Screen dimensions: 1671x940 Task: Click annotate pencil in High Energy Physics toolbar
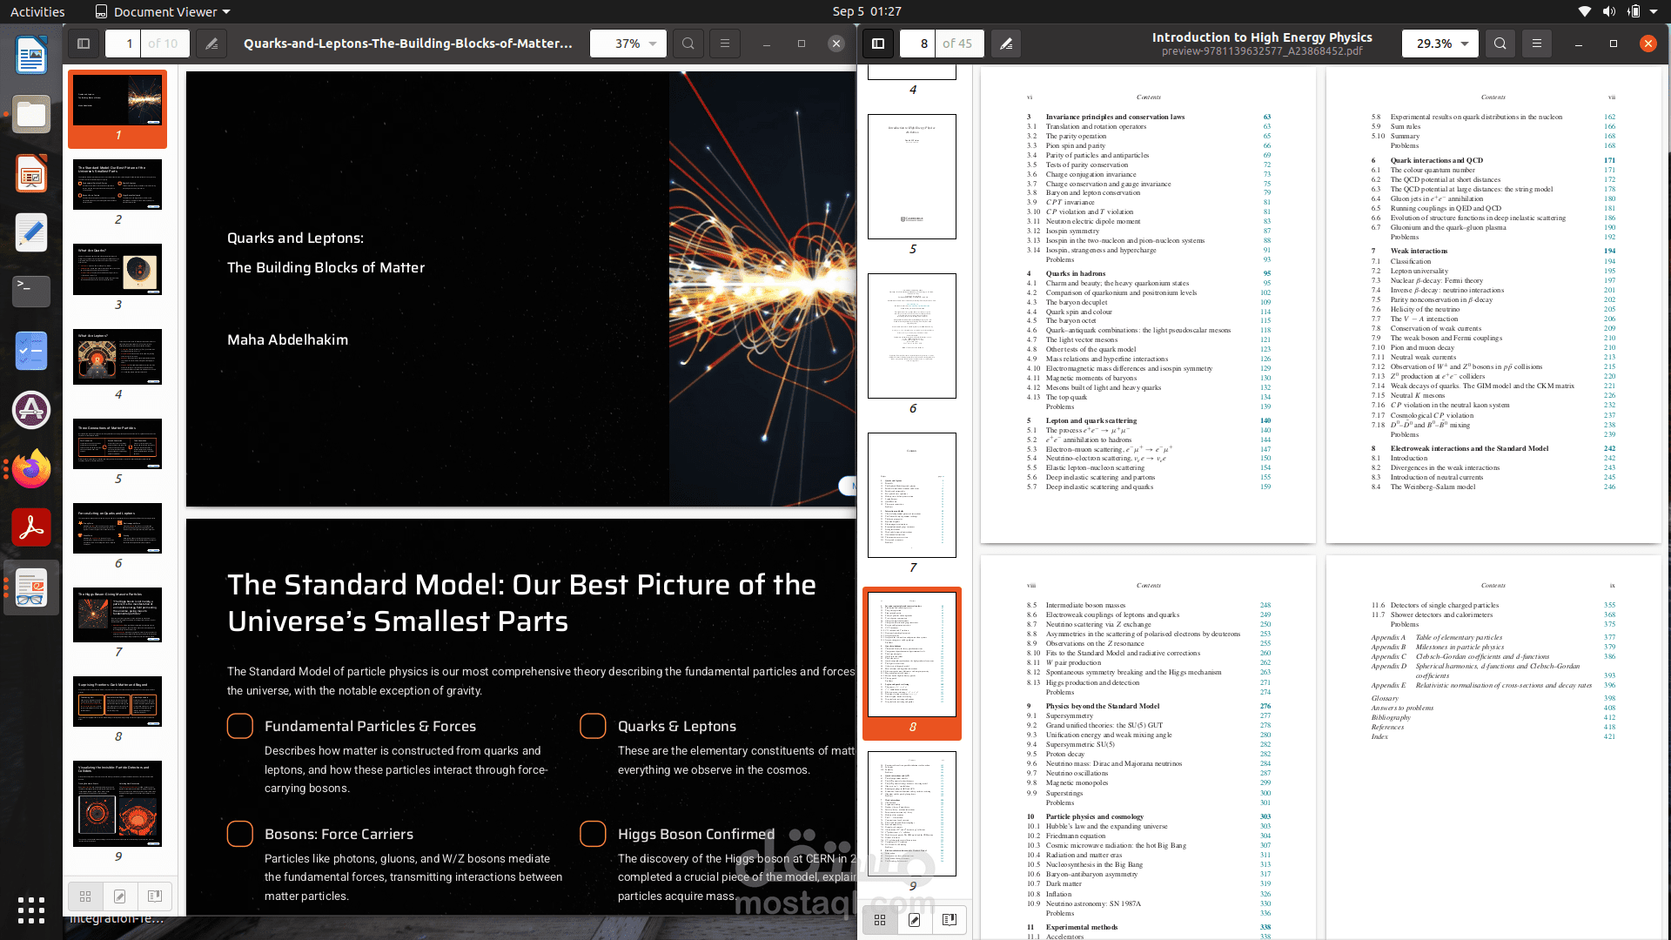point(1006,44)
